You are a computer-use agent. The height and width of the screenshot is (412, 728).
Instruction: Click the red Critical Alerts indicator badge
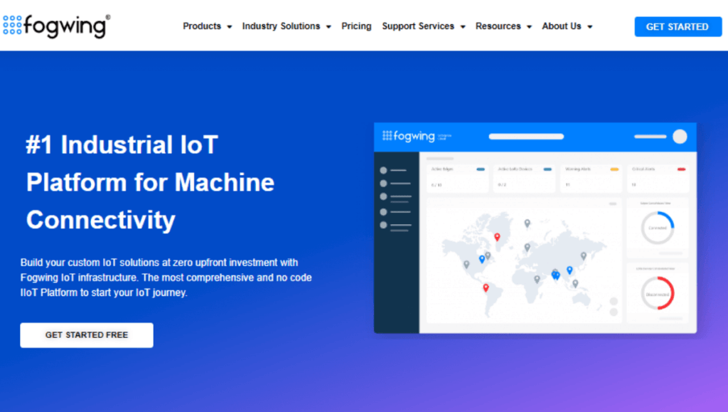[x=680, y=169]
